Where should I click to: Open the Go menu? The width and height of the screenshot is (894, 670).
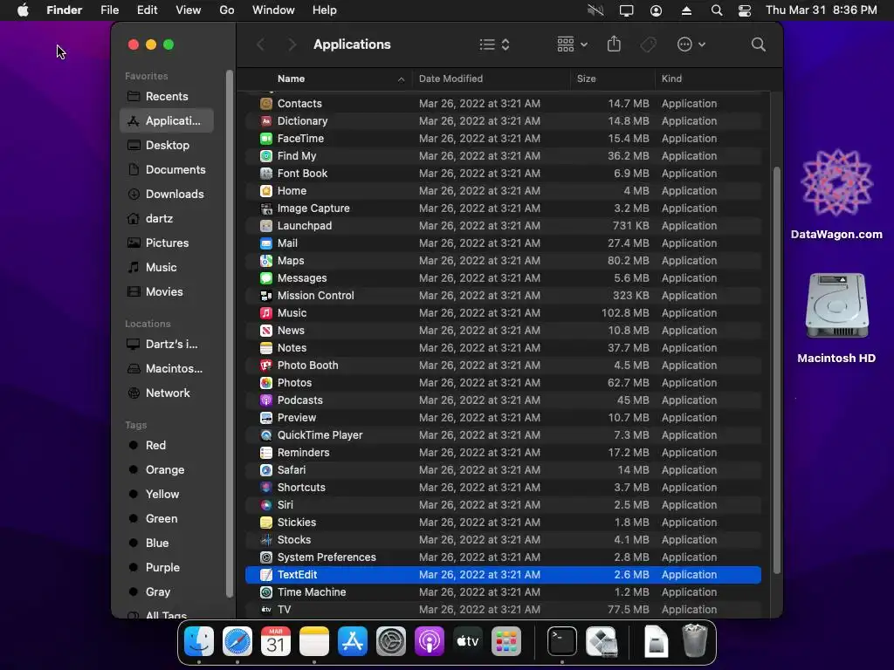(x=227, y=10)
